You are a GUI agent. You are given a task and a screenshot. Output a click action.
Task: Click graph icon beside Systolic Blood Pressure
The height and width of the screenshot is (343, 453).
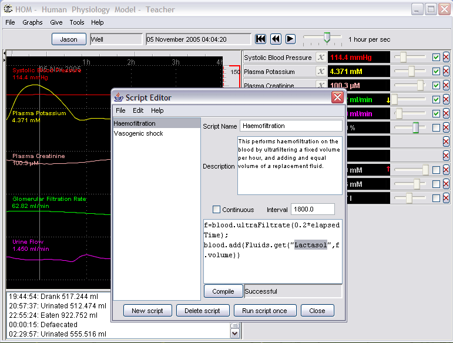pyautogui.click(x=320, y=58)
